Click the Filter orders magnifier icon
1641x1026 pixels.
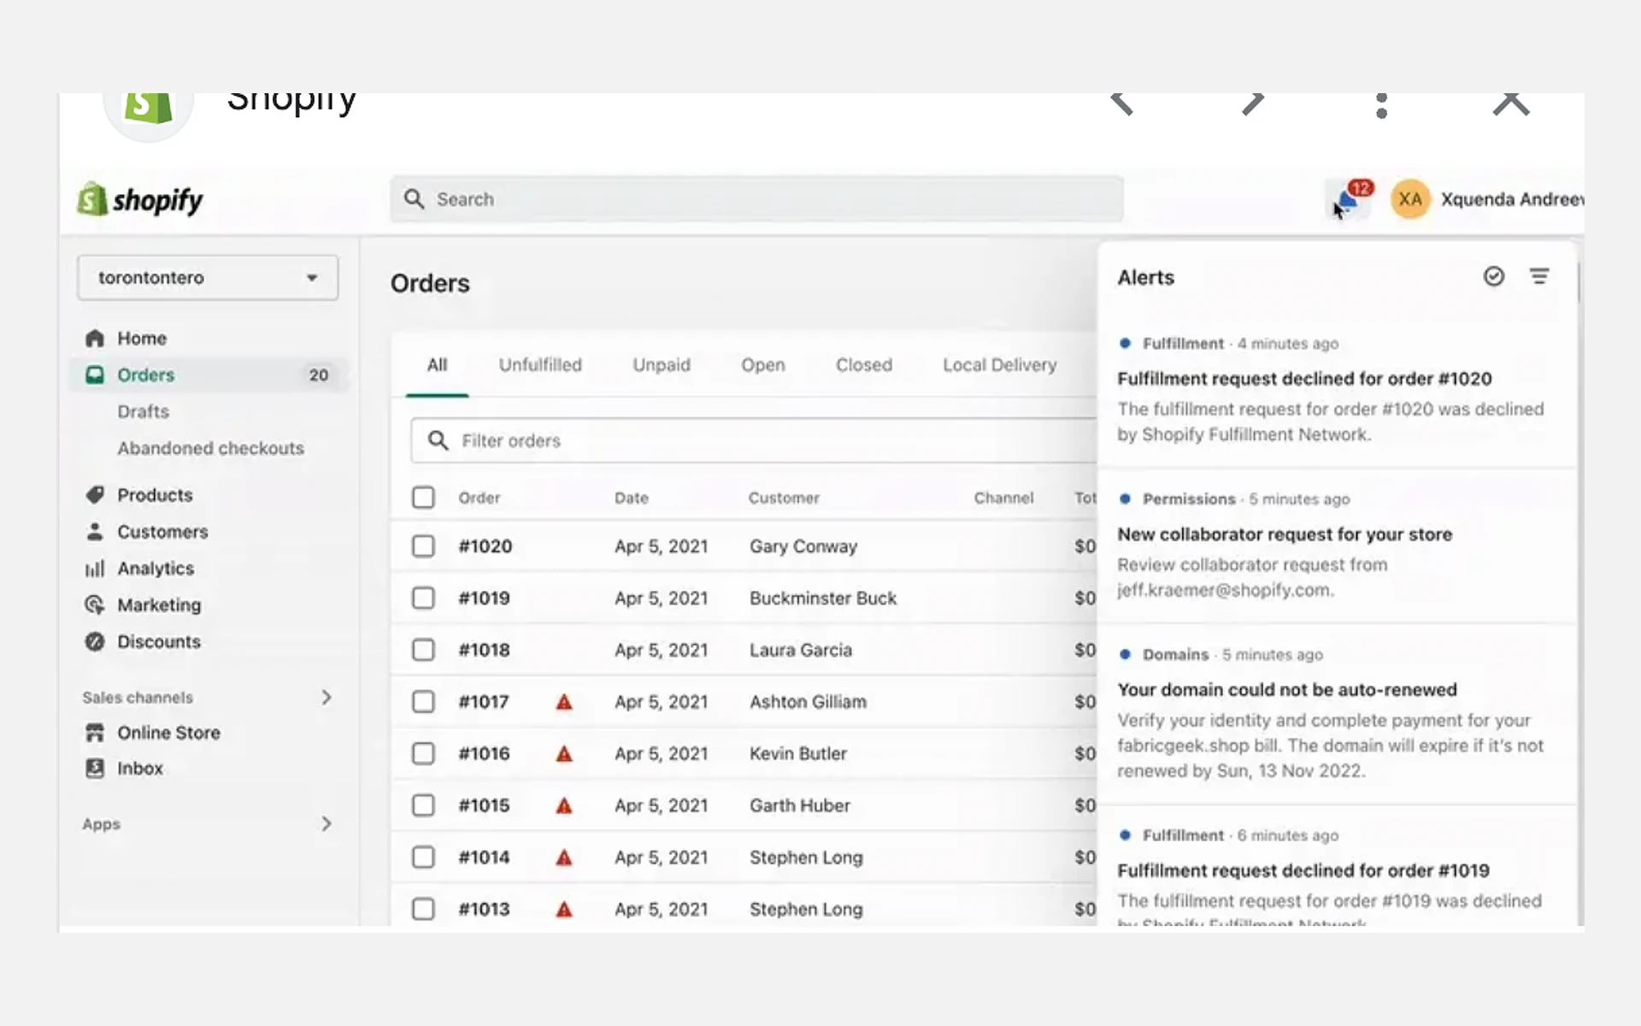438,440
